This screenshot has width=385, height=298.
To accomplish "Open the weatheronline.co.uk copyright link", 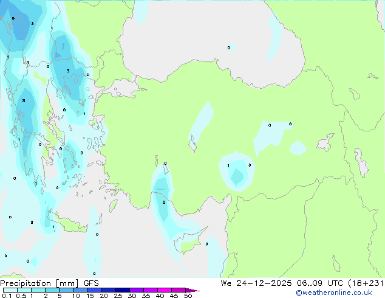I will pos(334,293).
